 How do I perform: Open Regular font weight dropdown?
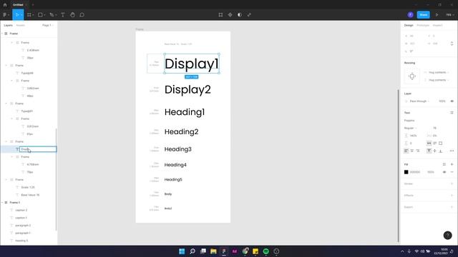coord(410,128)
